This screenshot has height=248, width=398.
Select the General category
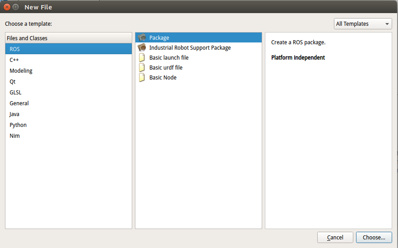tap(69, 103)
